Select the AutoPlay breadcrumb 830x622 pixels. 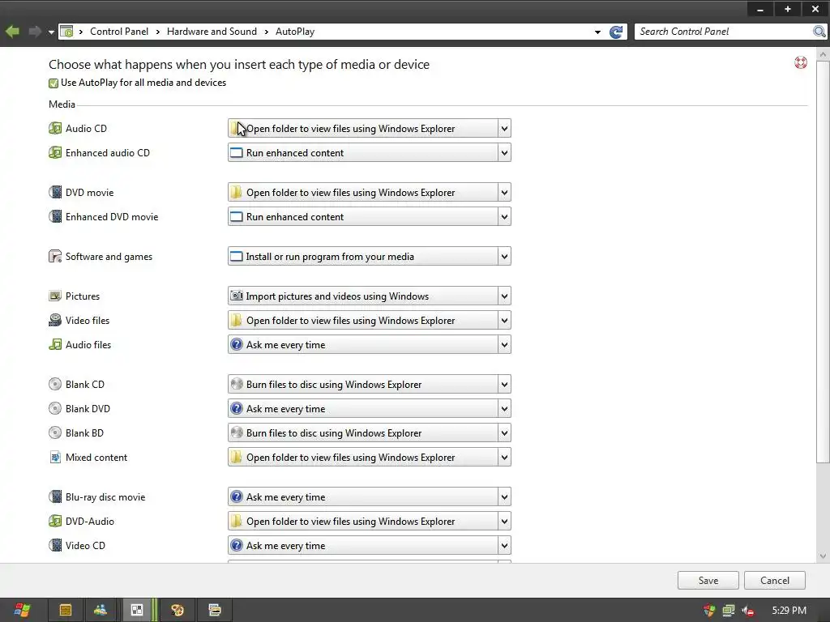point(295,32)
